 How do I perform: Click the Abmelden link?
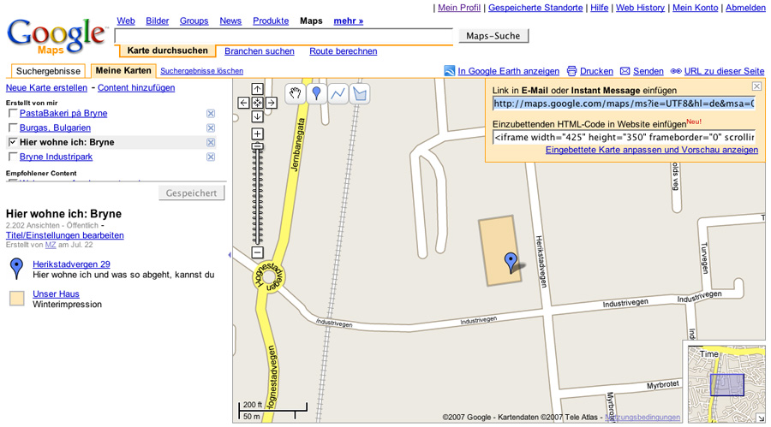click(745, 8)
